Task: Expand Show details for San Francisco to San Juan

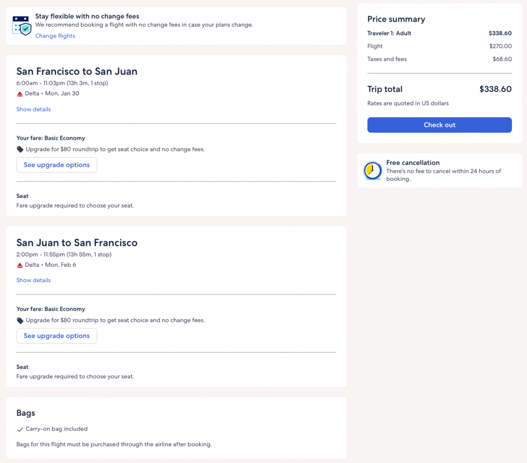Action: [33, 109]
